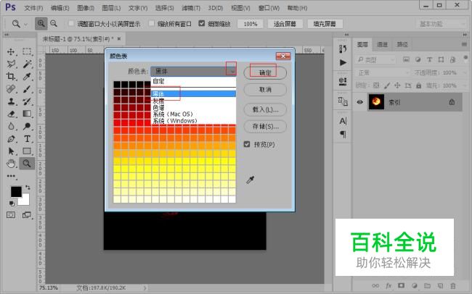Image resolution: width=472 pixels, height=294 pixels.
Task: Toggle Quick Mask mode
Action: tap(11, 215)
